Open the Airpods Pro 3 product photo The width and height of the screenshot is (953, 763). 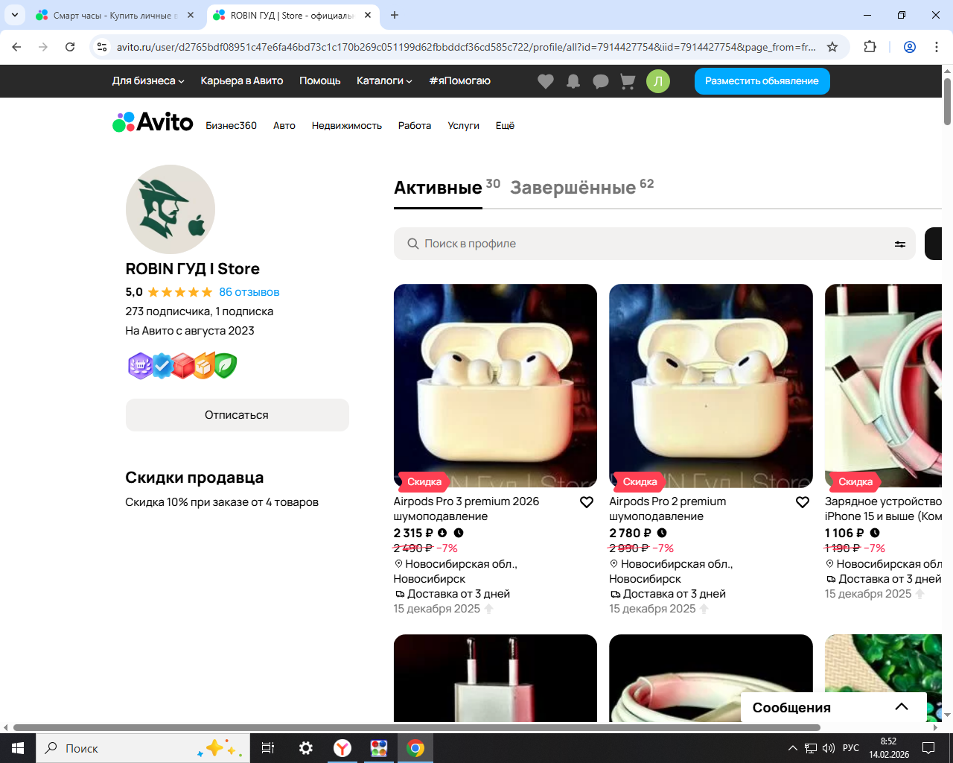tap(495, 386)
